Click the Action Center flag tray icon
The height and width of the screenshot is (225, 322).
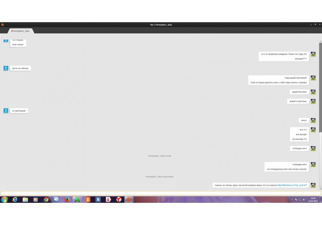tap(296, 200)
